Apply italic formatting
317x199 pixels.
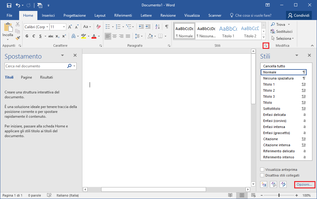tap(33, 36)
